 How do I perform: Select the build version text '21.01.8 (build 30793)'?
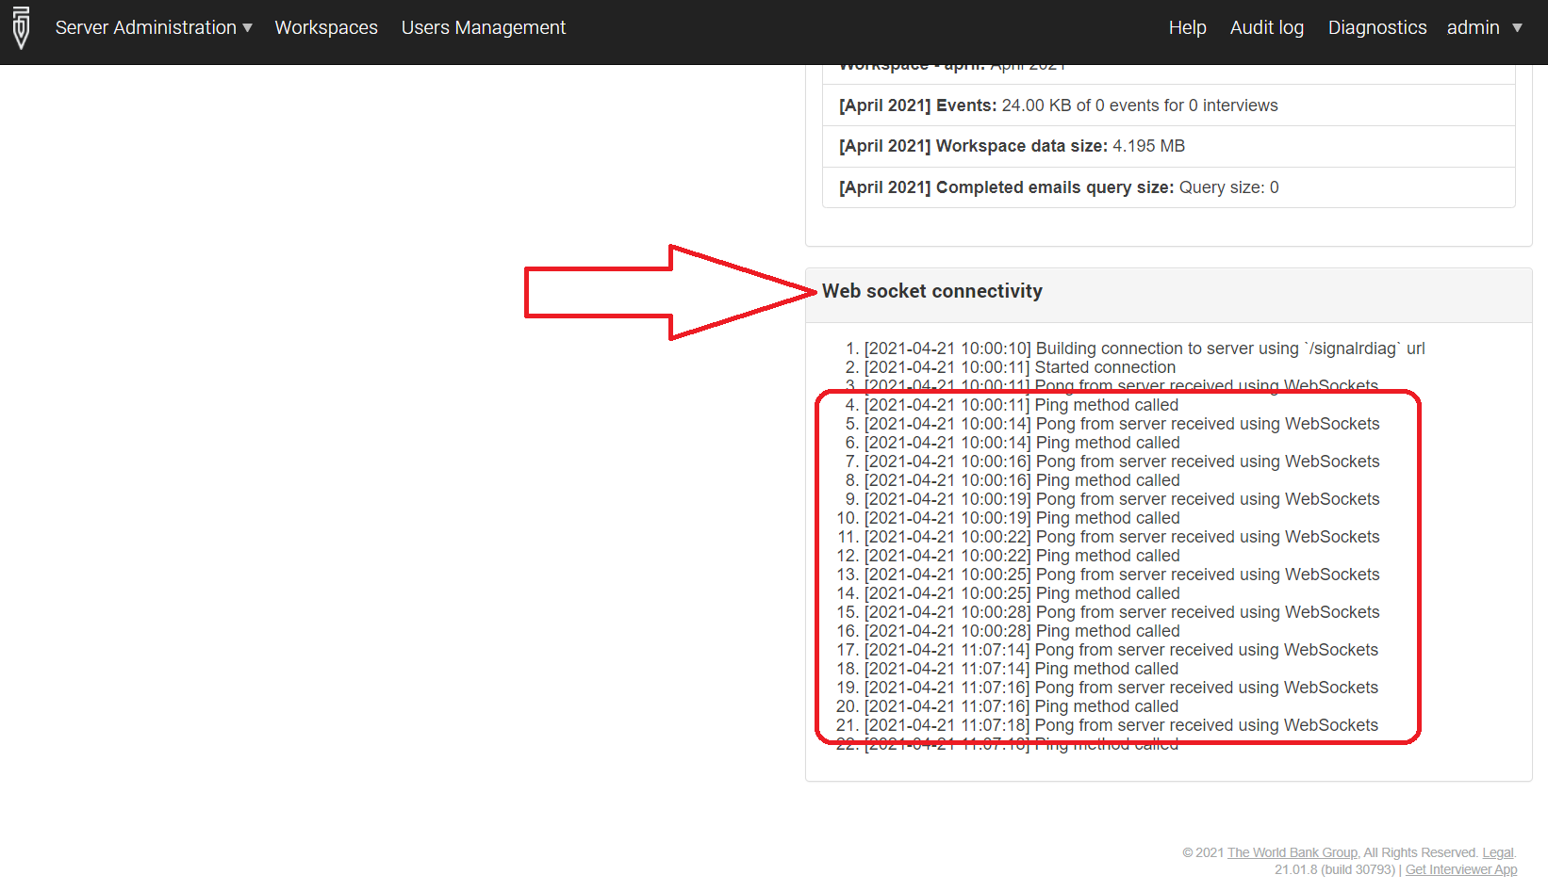1334,869
